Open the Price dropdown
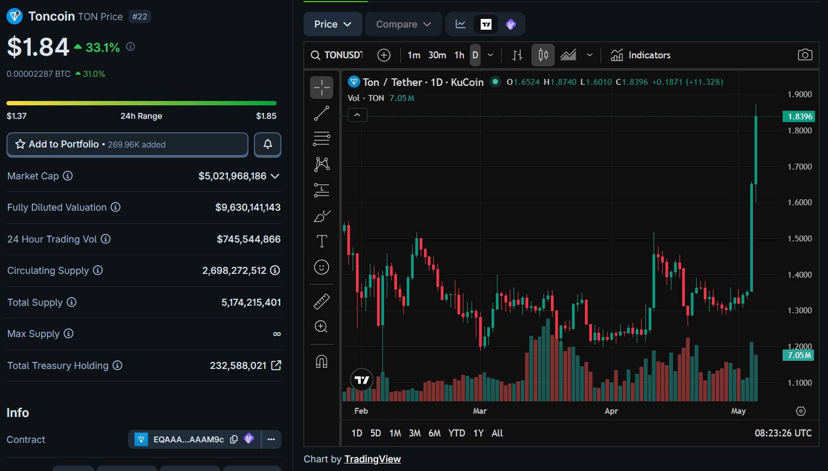Viewport: 828px width, 471px height. tap(333, 24)
